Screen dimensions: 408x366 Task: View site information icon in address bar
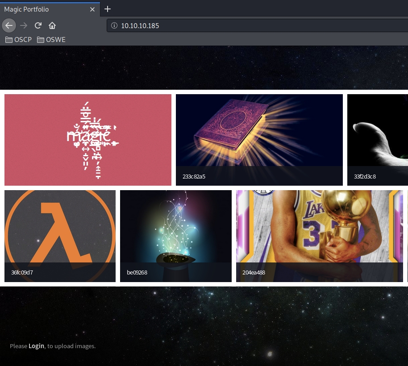tap(114, 25)
